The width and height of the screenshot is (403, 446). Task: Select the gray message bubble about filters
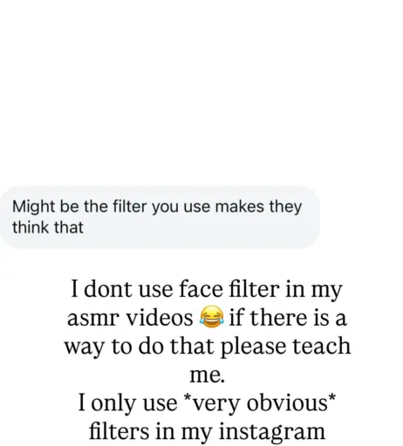click(x=160, y=217)
